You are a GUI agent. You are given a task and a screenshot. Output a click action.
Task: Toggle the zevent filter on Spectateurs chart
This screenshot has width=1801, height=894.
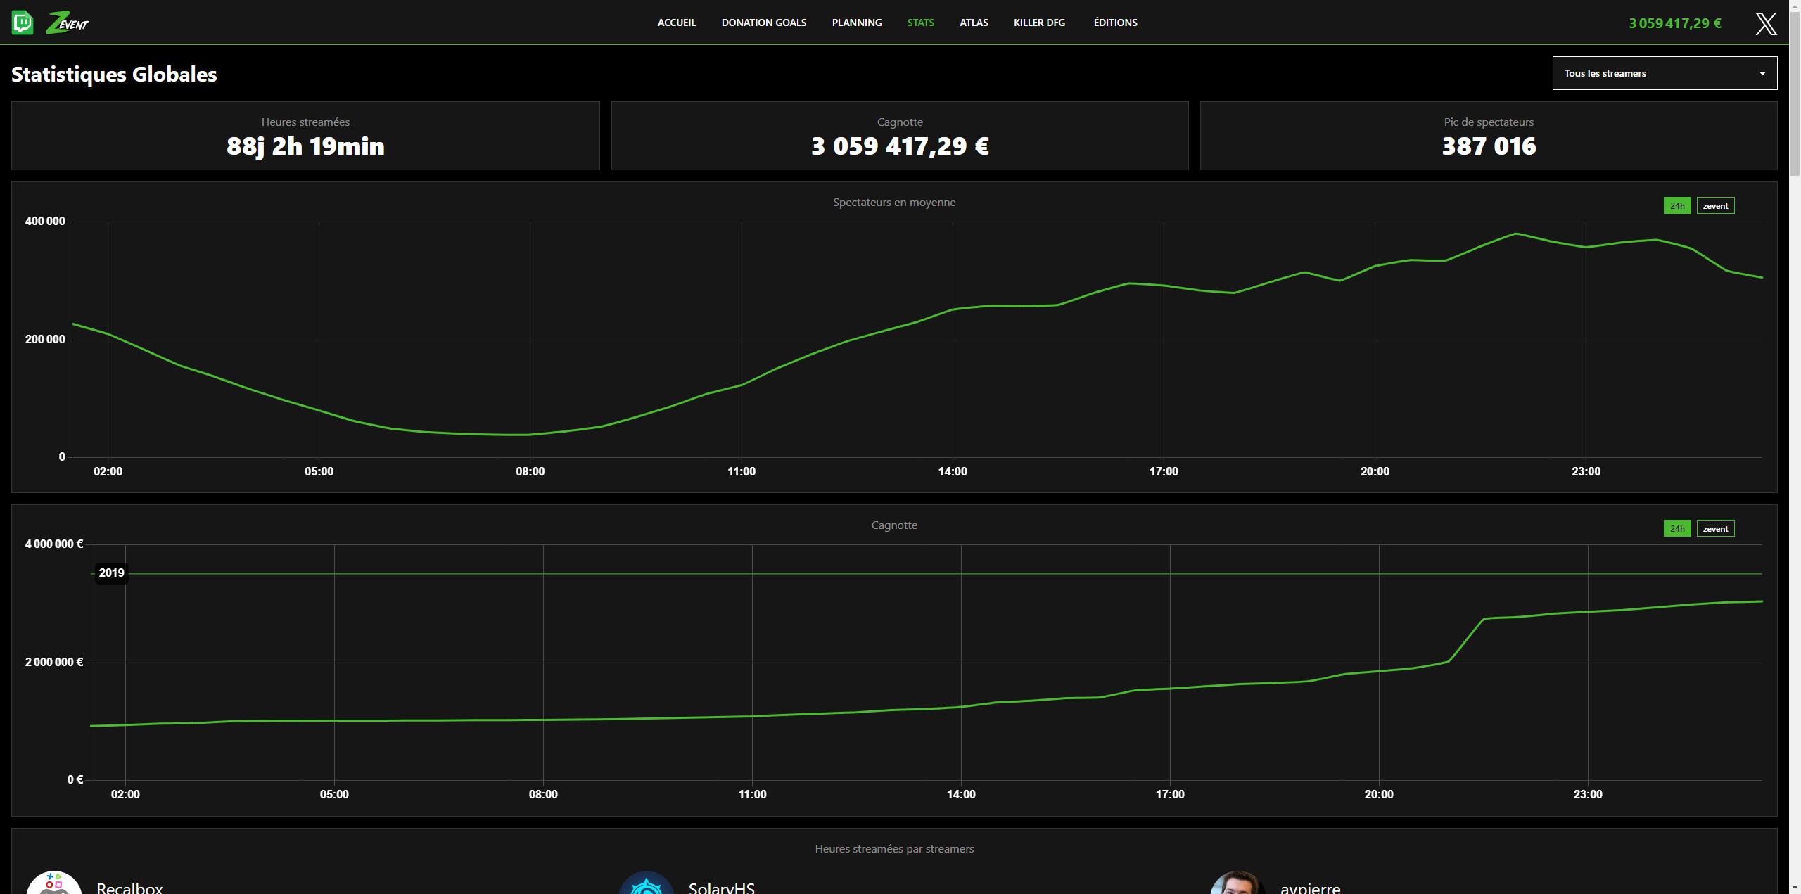tap(1715, 205)
